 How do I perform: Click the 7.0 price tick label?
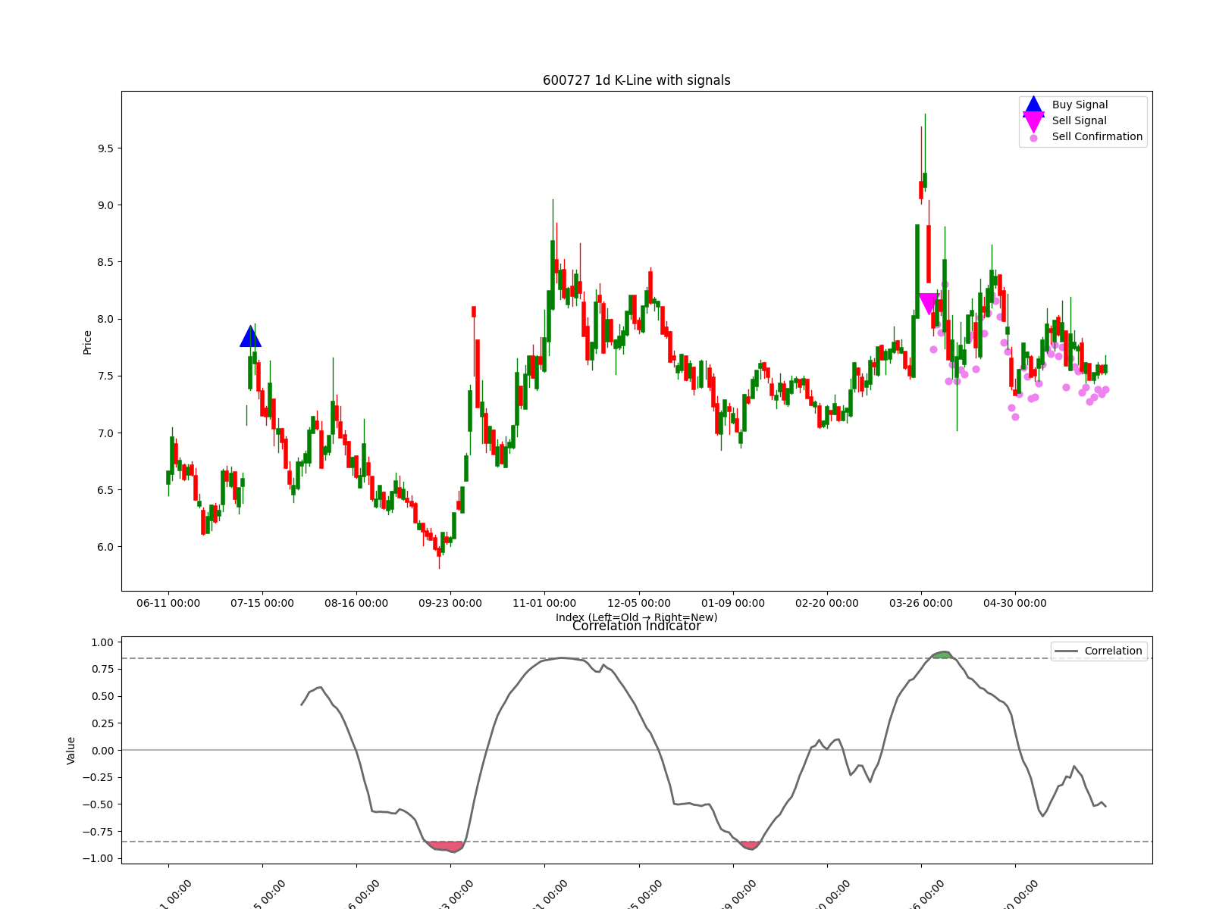click(x=105, y=433)
